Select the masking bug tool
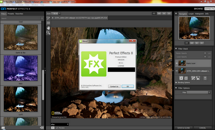215x130 pixels. point(48,23)
